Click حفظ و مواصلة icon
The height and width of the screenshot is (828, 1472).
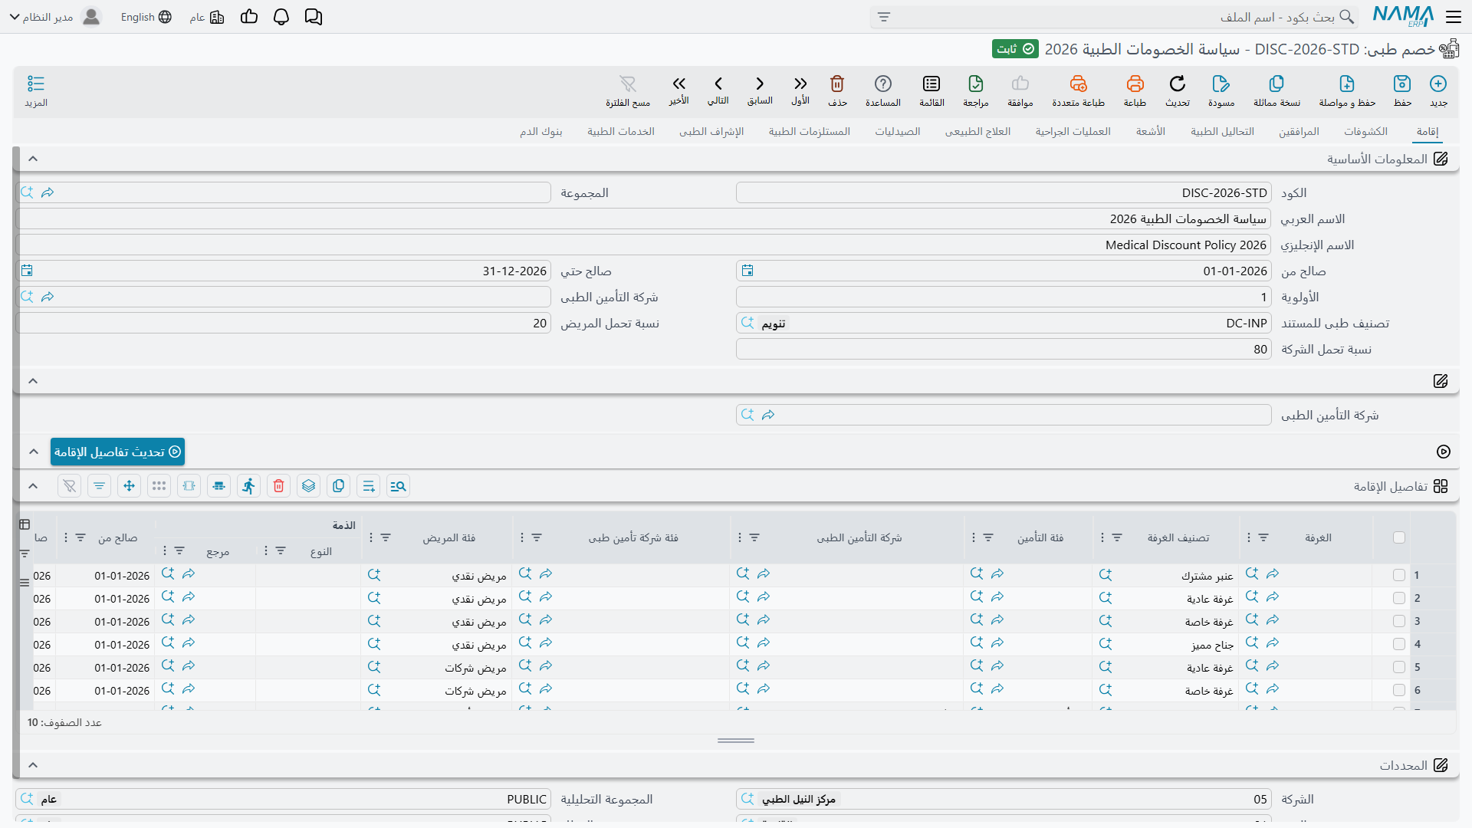click(x=1347, y=84)
